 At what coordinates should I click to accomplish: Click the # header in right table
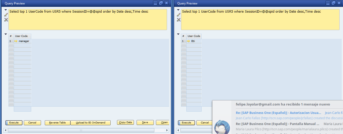184,36
